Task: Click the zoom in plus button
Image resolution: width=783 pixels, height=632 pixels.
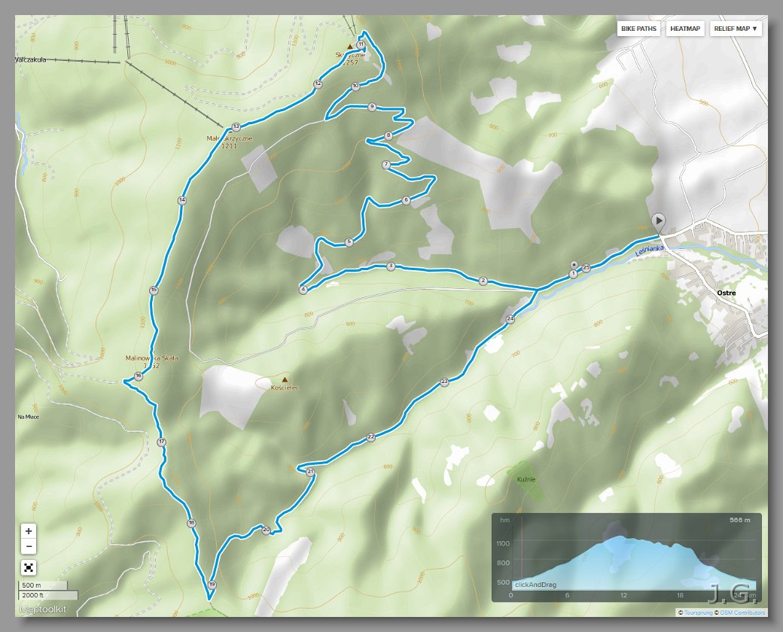Action: coord(29,531)
